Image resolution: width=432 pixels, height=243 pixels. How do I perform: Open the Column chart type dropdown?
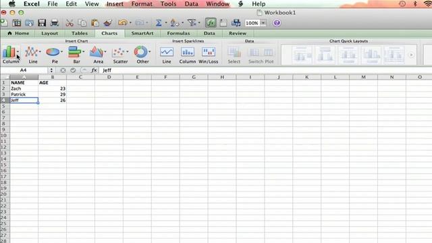[18, 51]
